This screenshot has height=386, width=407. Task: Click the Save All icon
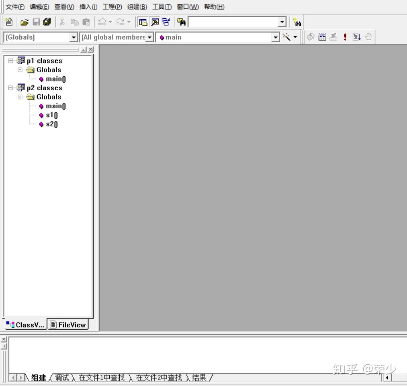click(47, 22)
